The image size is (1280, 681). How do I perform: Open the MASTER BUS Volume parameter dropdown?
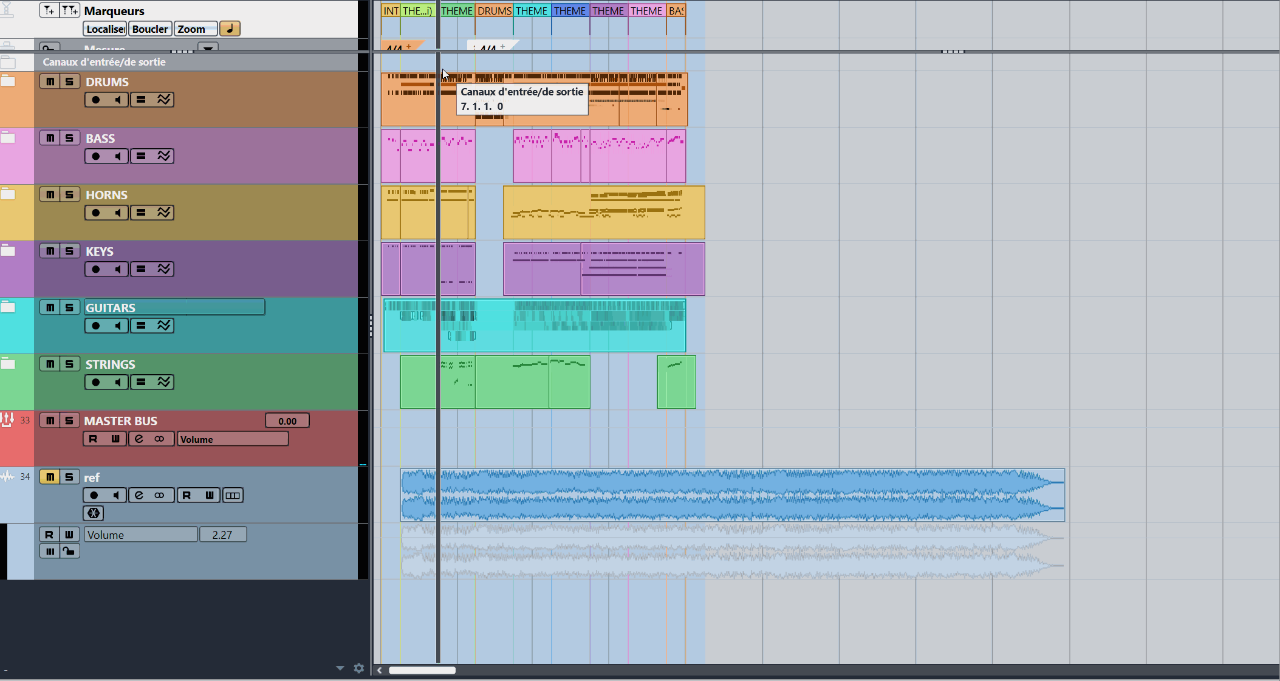(232, 439)
